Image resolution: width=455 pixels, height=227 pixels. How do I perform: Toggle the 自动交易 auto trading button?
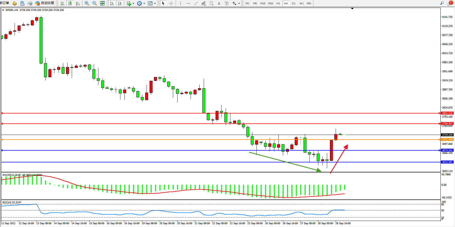[45, 3]
